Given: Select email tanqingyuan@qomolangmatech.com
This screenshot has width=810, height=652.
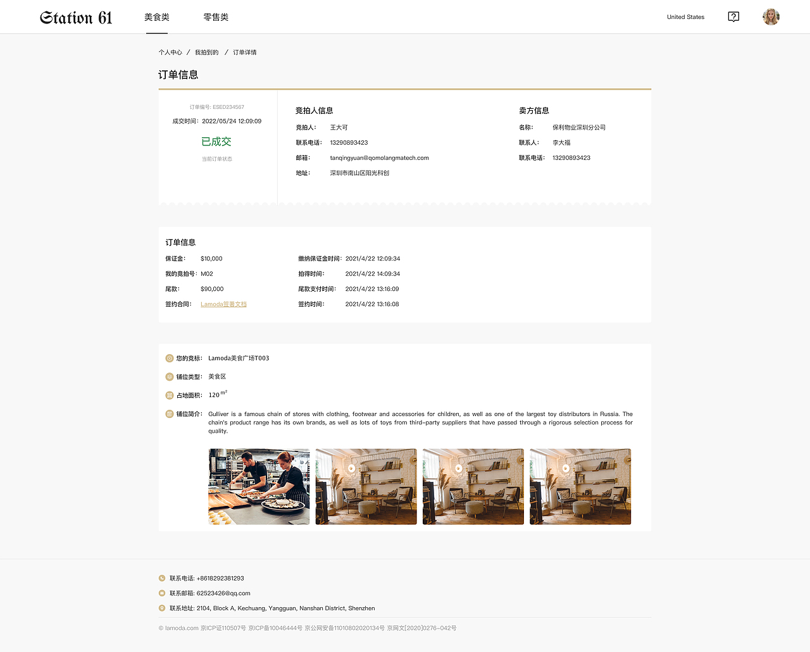Looking at the screenshot, I should [380, 158].
